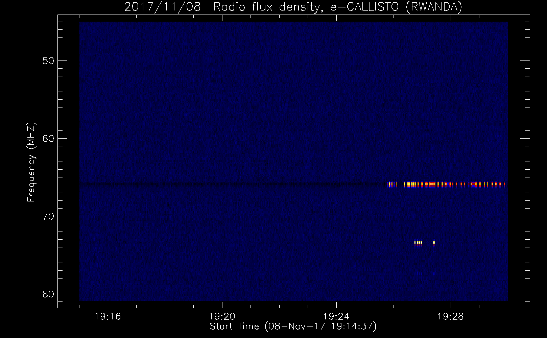Click the 50 MHz frequency tick label
The image size is (547, 338).
[x=49, y=61]
